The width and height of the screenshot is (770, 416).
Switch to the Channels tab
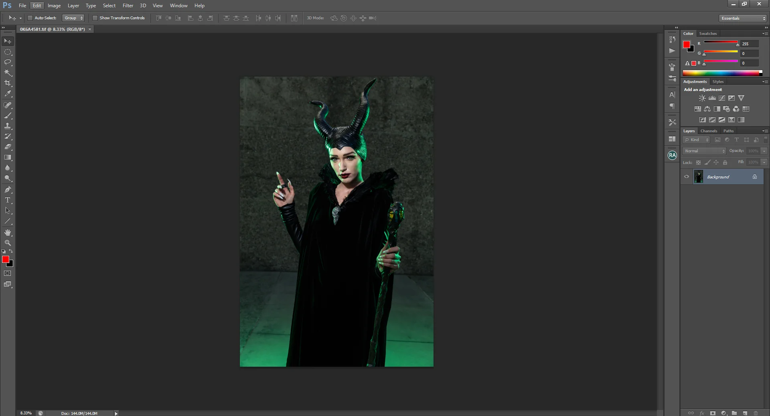(709, 131)
